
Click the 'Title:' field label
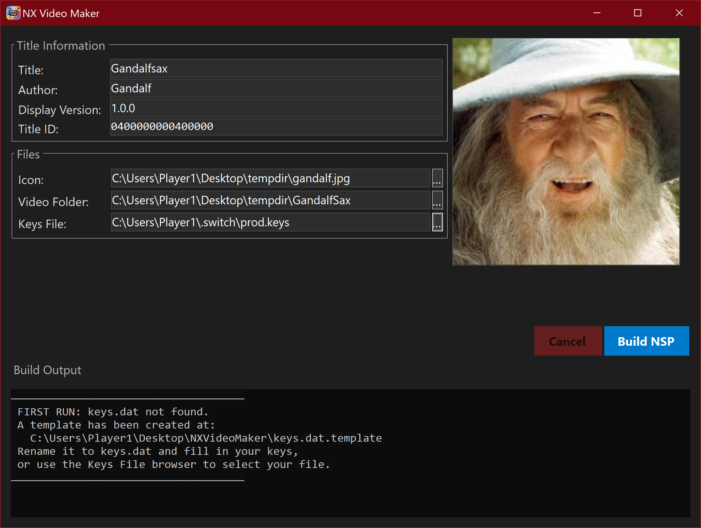click(x=31, y=70)
